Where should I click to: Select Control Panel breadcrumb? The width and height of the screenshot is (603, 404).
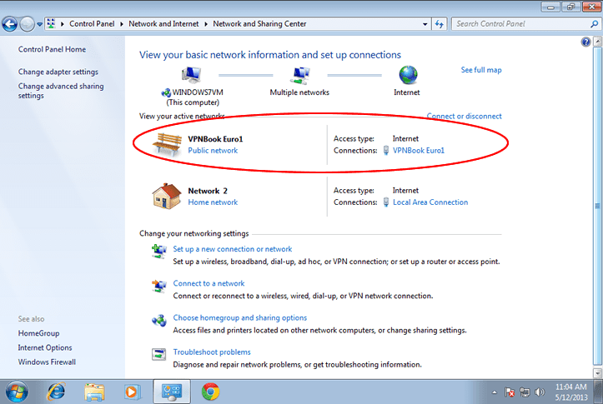(x=92, y=24)
